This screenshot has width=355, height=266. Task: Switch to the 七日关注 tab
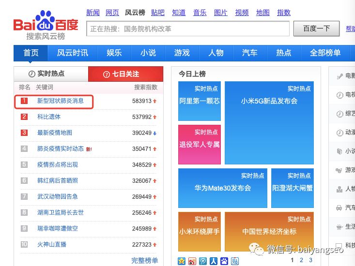(x=125, y=74)
